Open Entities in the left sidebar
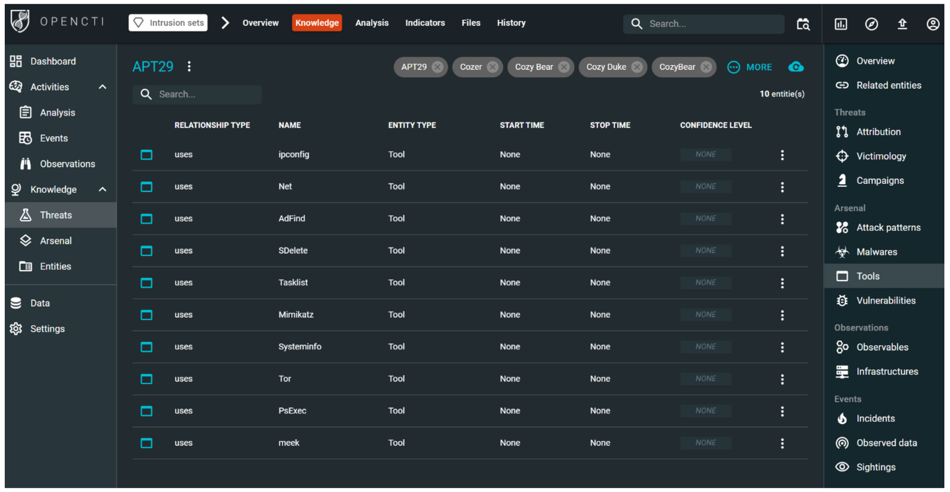The width and height of the screenshot is (950, 492). pyautogui.click(x=61, y=266)
